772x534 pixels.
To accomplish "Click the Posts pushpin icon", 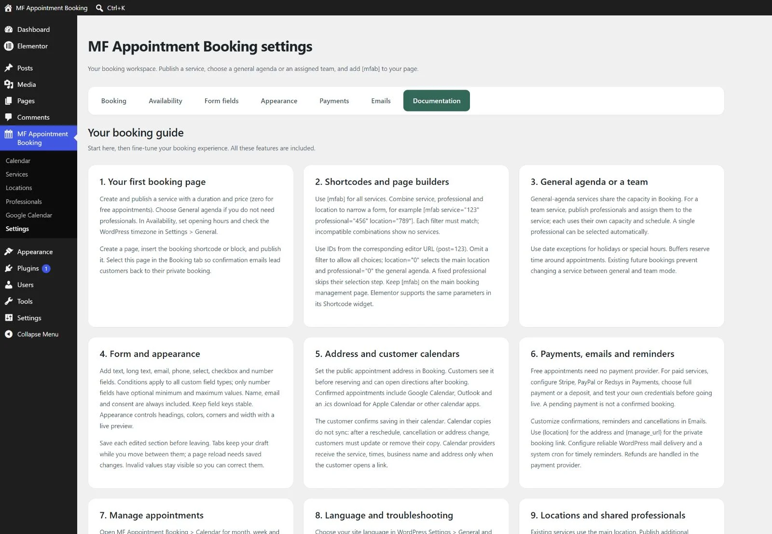I will coord(9,68).
